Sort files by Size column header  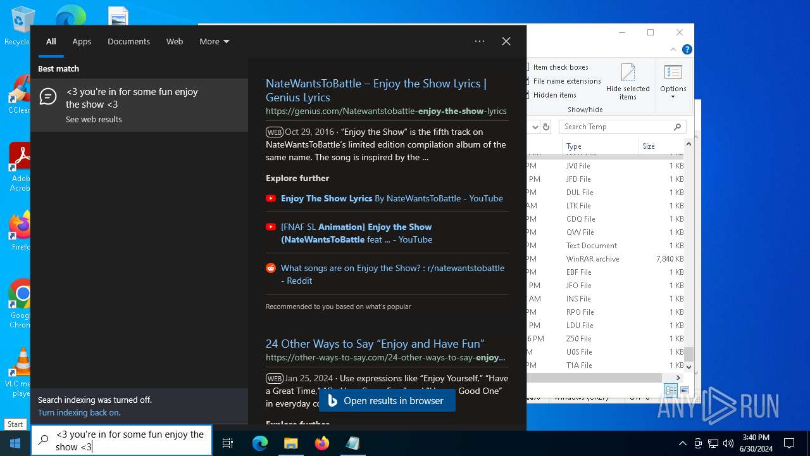[661, 146]
